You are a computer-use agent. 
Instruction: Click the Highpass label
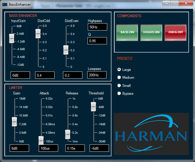point(95,21)
